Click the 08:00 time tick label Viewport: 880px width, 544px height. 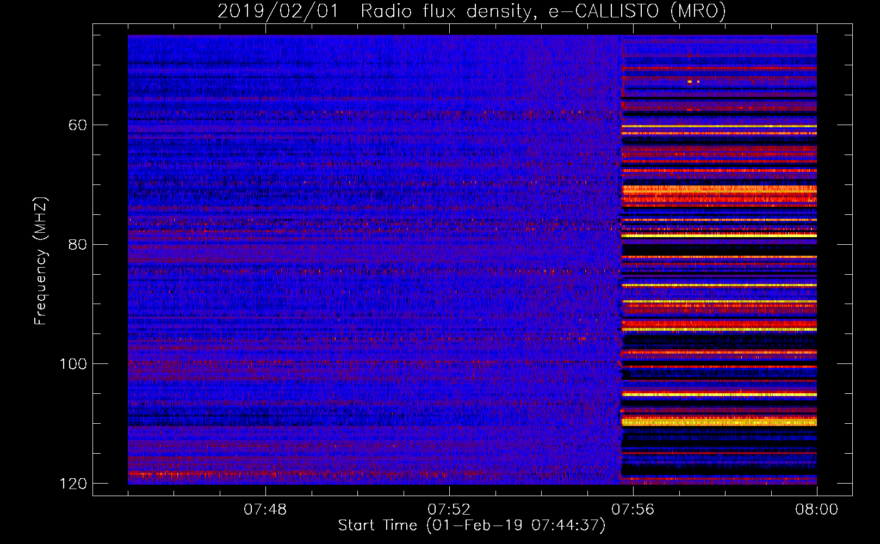(816, 510)
